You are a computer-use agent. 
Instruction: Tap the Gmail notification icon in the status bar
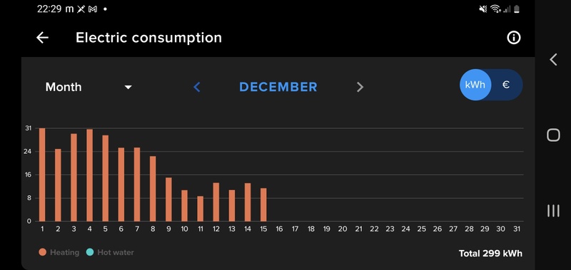pyautogui.click(x=93, y=9)
